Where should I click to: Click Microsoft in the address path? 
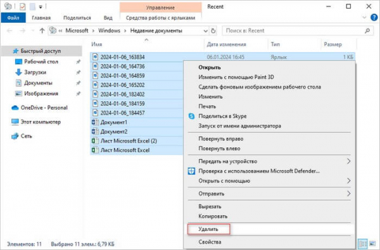click(77, 31)
